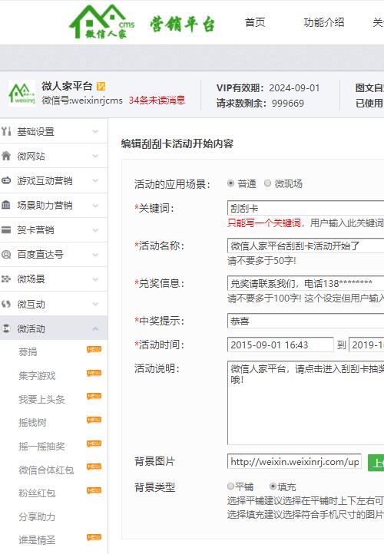
Task: Click the 营销平台 title text
Action: [x=183, y=24]
